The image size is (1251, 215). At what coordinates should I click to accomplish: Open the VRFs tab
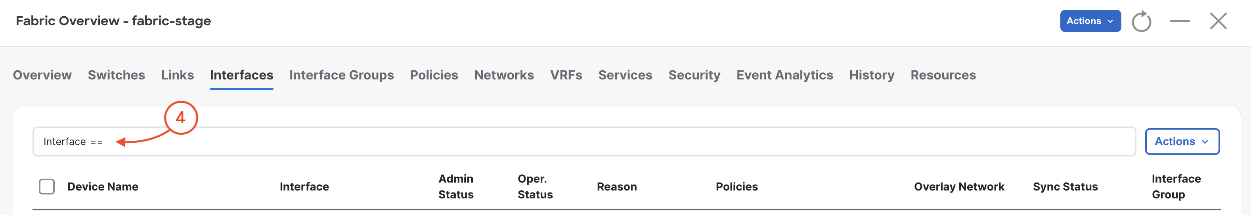tap(566, 75)
